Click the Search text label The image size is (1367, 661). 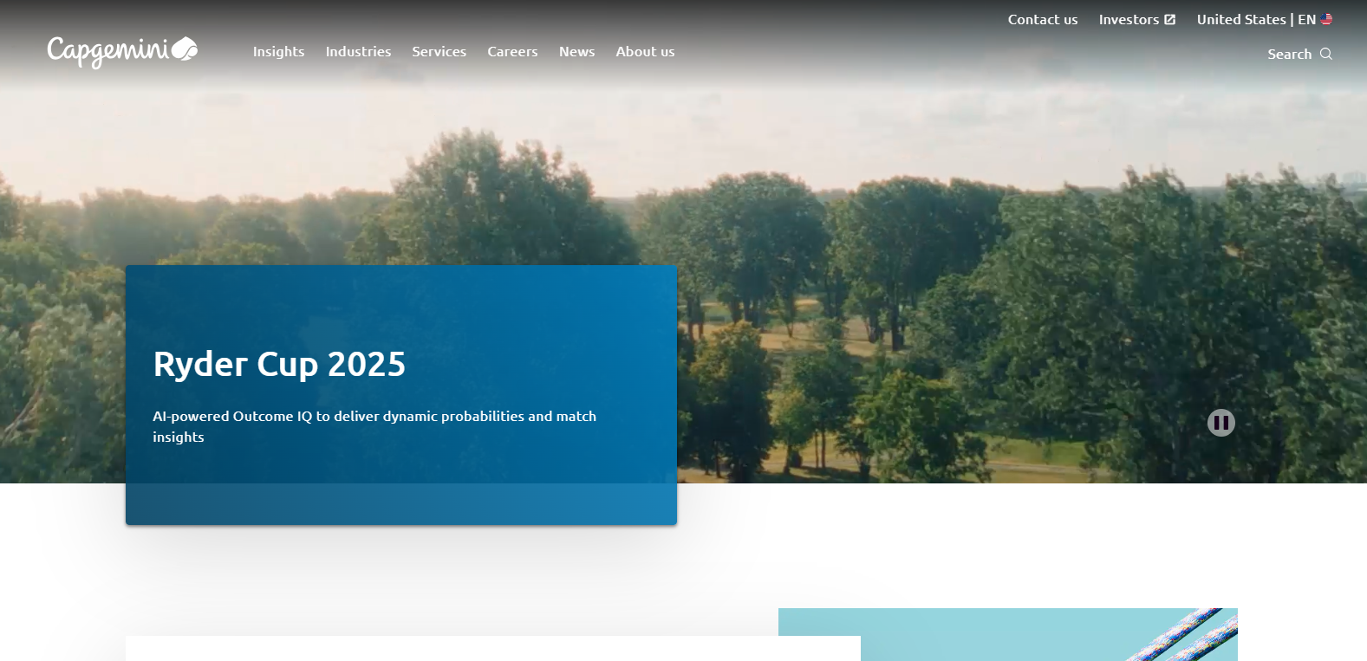(x=1289, y=54)
